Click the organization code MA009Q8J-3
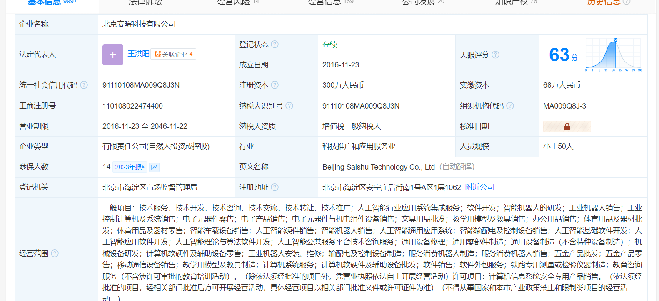 564,106
